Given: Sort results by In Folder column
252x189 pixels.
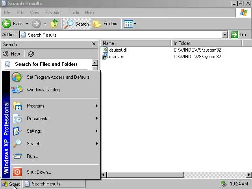Looking at the screenshot, I should (x=207, y=43).
